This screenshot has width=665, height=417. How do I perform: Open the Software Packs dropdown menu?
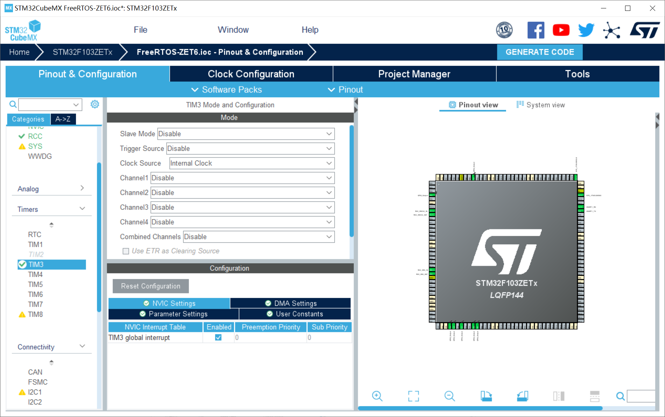click(226, 90)
